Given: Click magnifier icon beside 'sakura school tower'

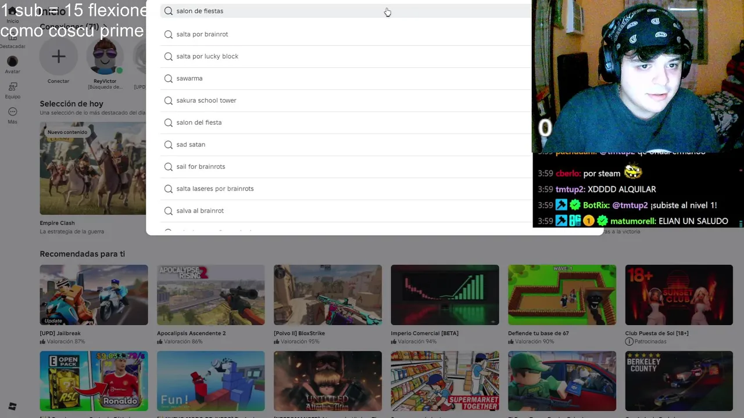Looking at the screenshot, I should coord(169,100).
